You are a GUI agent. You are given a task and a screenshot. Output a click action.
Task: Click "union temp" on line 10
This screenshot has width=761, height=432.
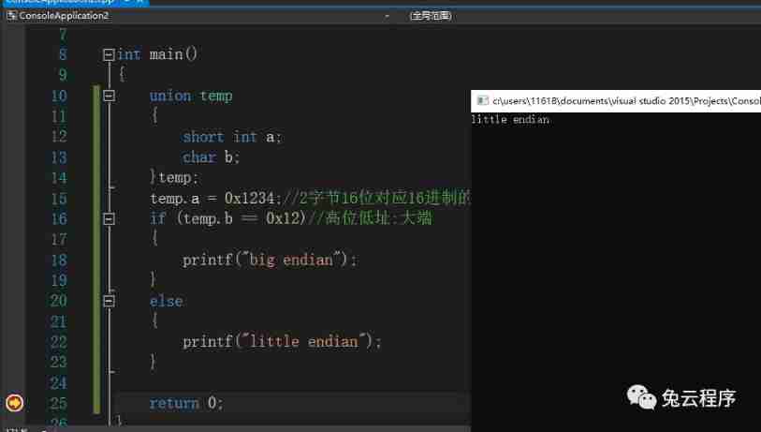[191, 96]
